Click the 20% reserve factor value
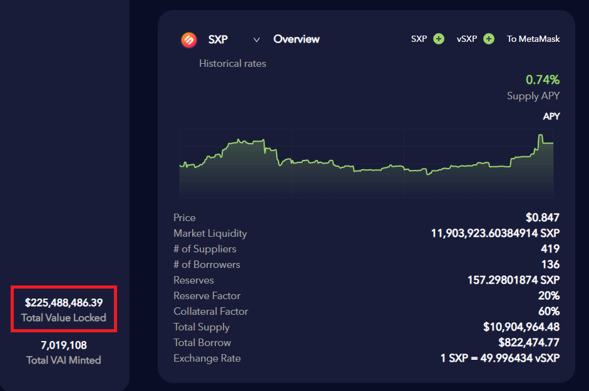 [x=549, y=296]
